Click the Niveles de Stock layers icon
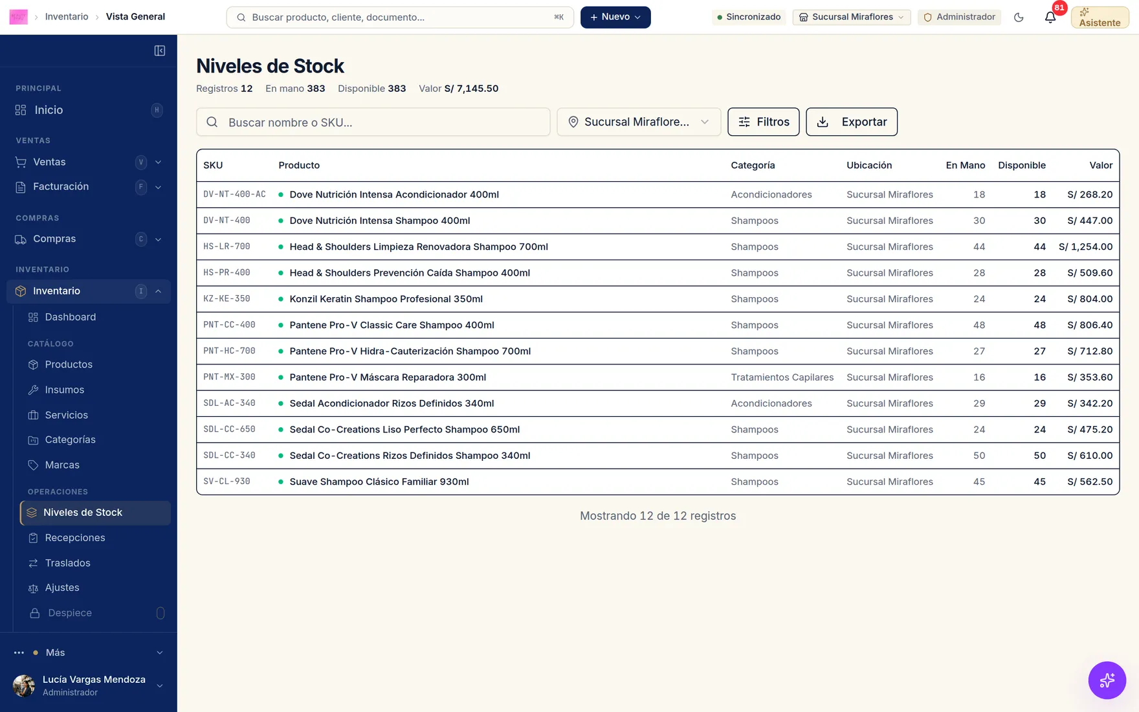The width and height of the screenshot is (1139, 712). coord(32,513)
